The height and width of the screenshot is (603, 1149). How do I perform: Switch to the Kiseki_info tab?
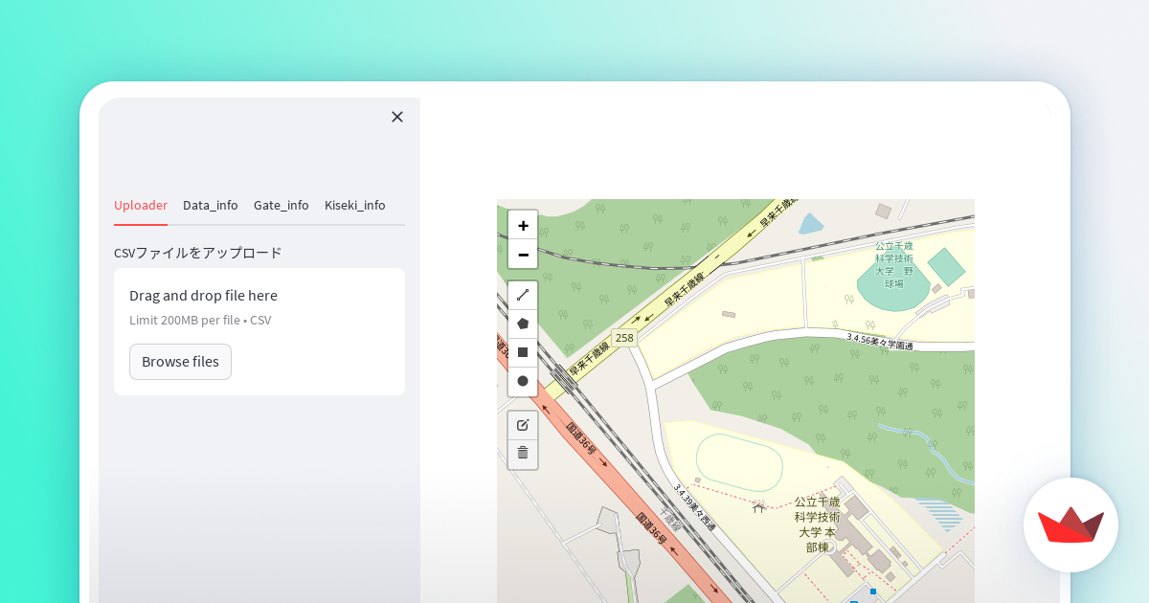pyautogui.click(x=354, y=205)
